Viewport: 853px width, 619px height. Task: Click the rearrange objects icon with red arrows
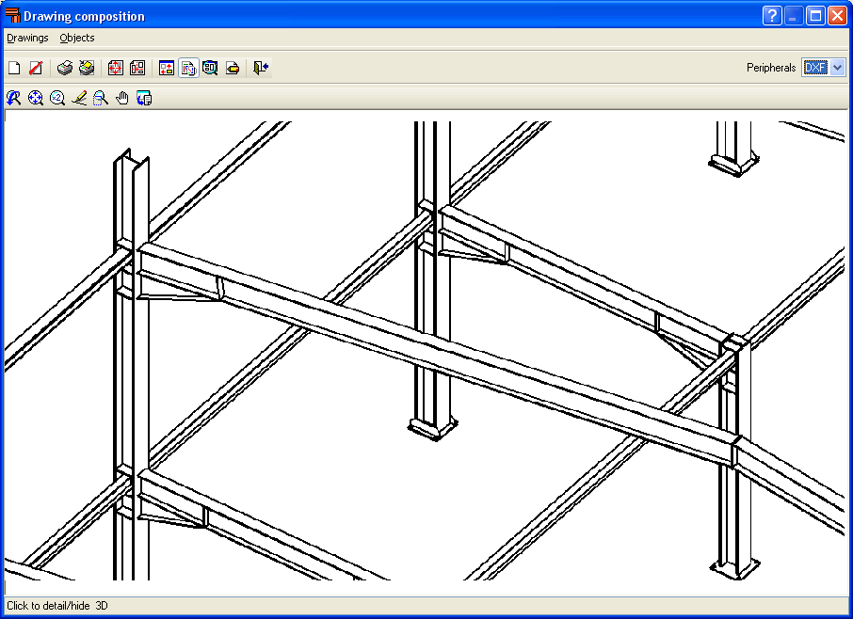(x=167, y=68)
